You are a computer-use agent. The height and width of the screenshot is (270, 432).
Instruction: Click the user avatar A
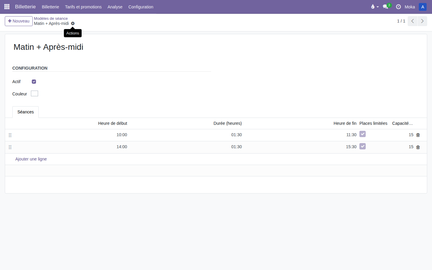pos(423,7)
